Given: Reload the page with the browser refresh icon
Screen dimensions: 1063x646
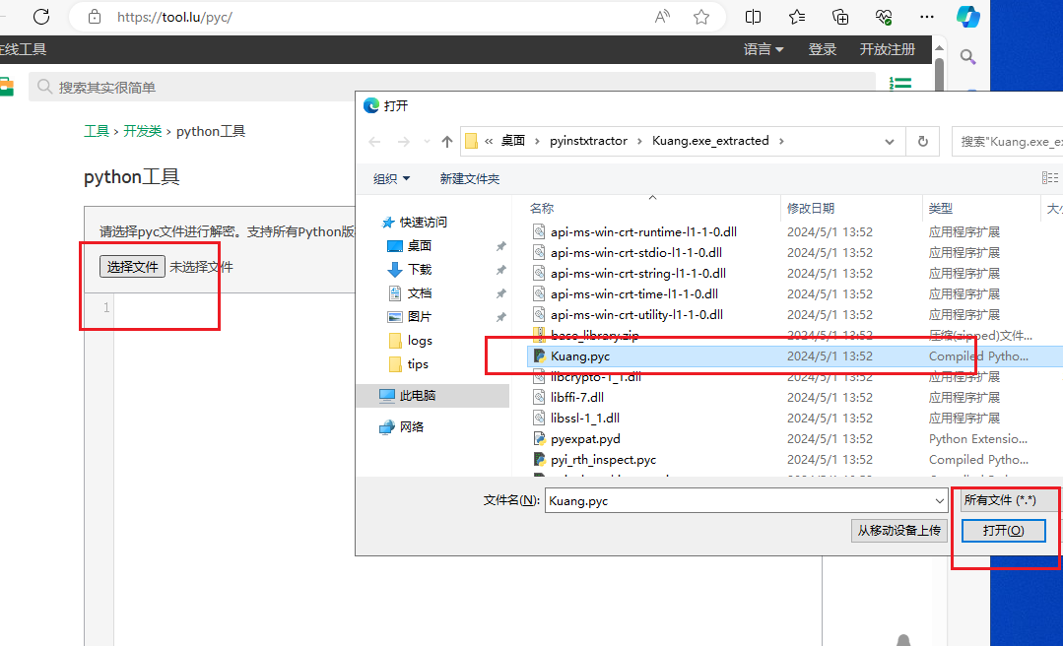Looking at the screenshot, I should (41, 17).
